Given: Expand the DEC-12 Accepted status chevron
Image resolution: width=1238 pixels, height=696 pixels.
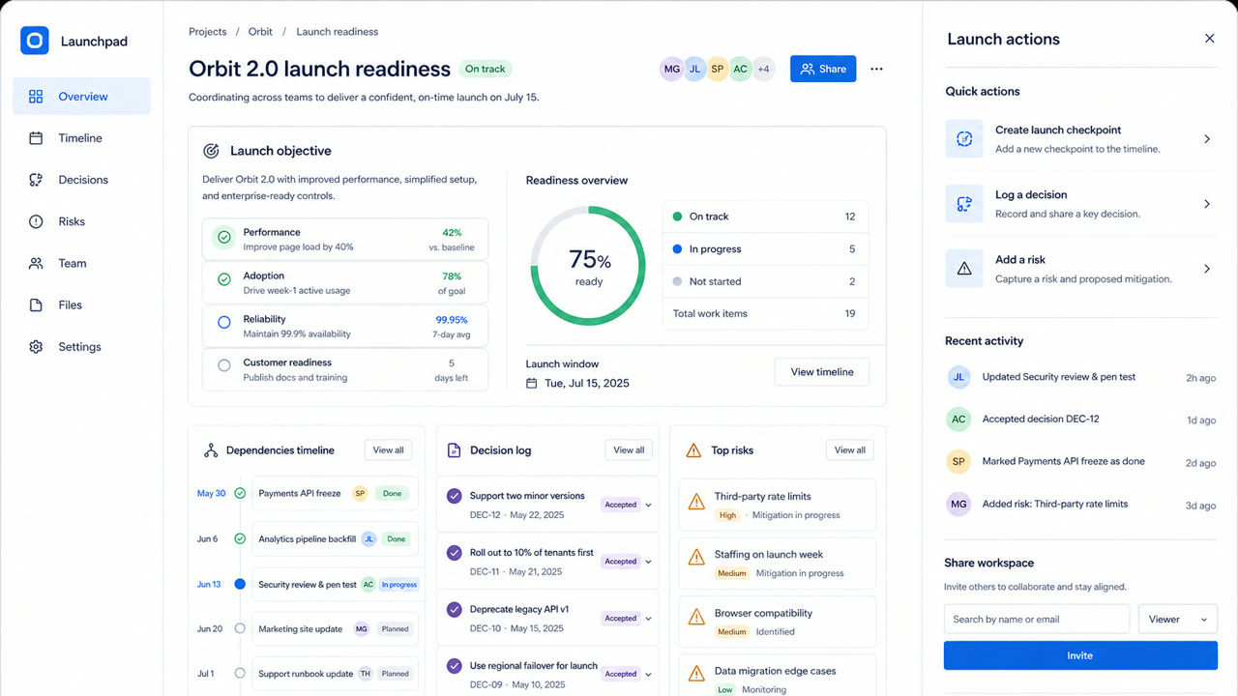Looking at the screenshot, I should 648,505.
